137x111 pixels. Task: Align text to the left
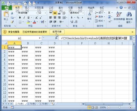tap(51, 17)
